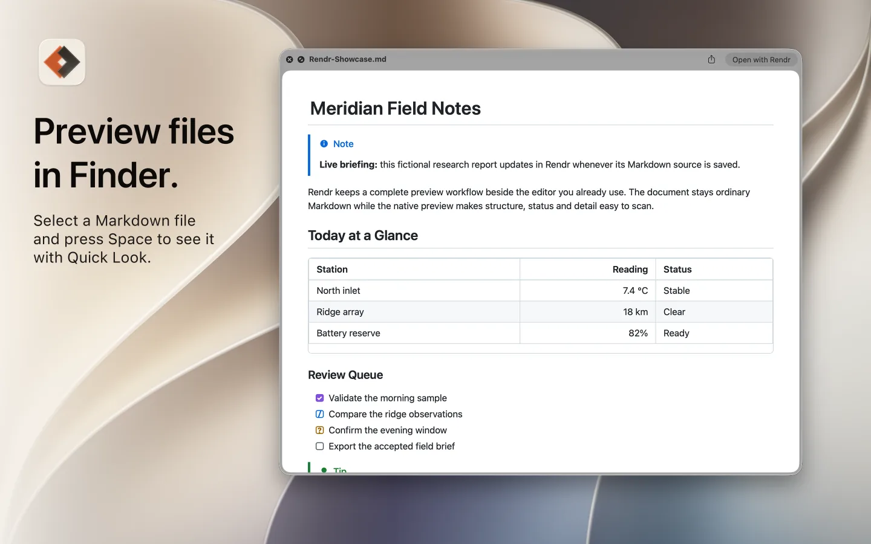Image resolution: width=871 pixels, height=544 pixels.
Task: Click the blue 'Note' callout label
Action: tap(344, 144)
